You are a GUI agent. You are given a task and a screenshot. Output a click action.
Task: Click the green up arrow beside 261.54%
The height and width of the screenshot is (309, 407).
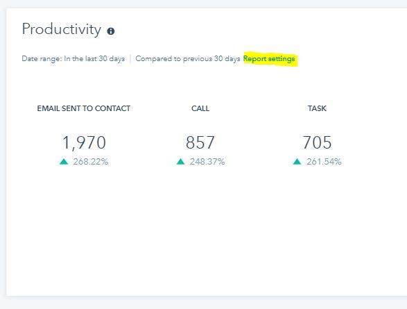tap(297, 162)
